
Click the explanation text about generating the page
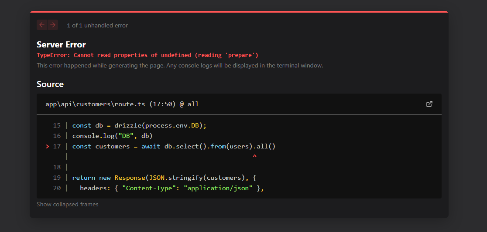point(180,66)
